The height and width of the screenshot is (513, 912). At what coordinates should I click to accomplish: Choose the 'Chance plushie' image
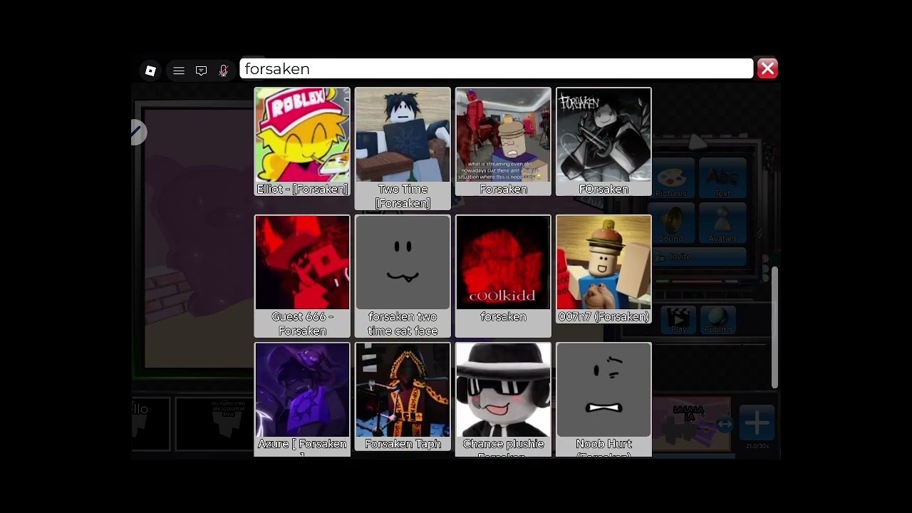(x=503, y=399)
